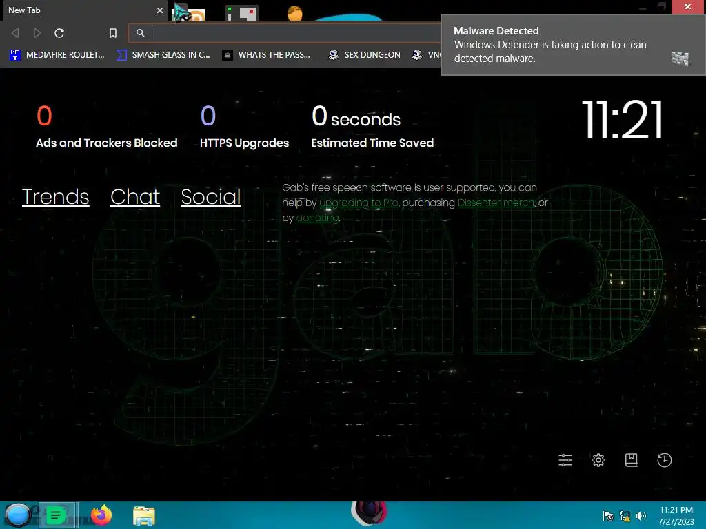Click the Estimated Time Saved stat
The image size is (706, 529).
372,127
